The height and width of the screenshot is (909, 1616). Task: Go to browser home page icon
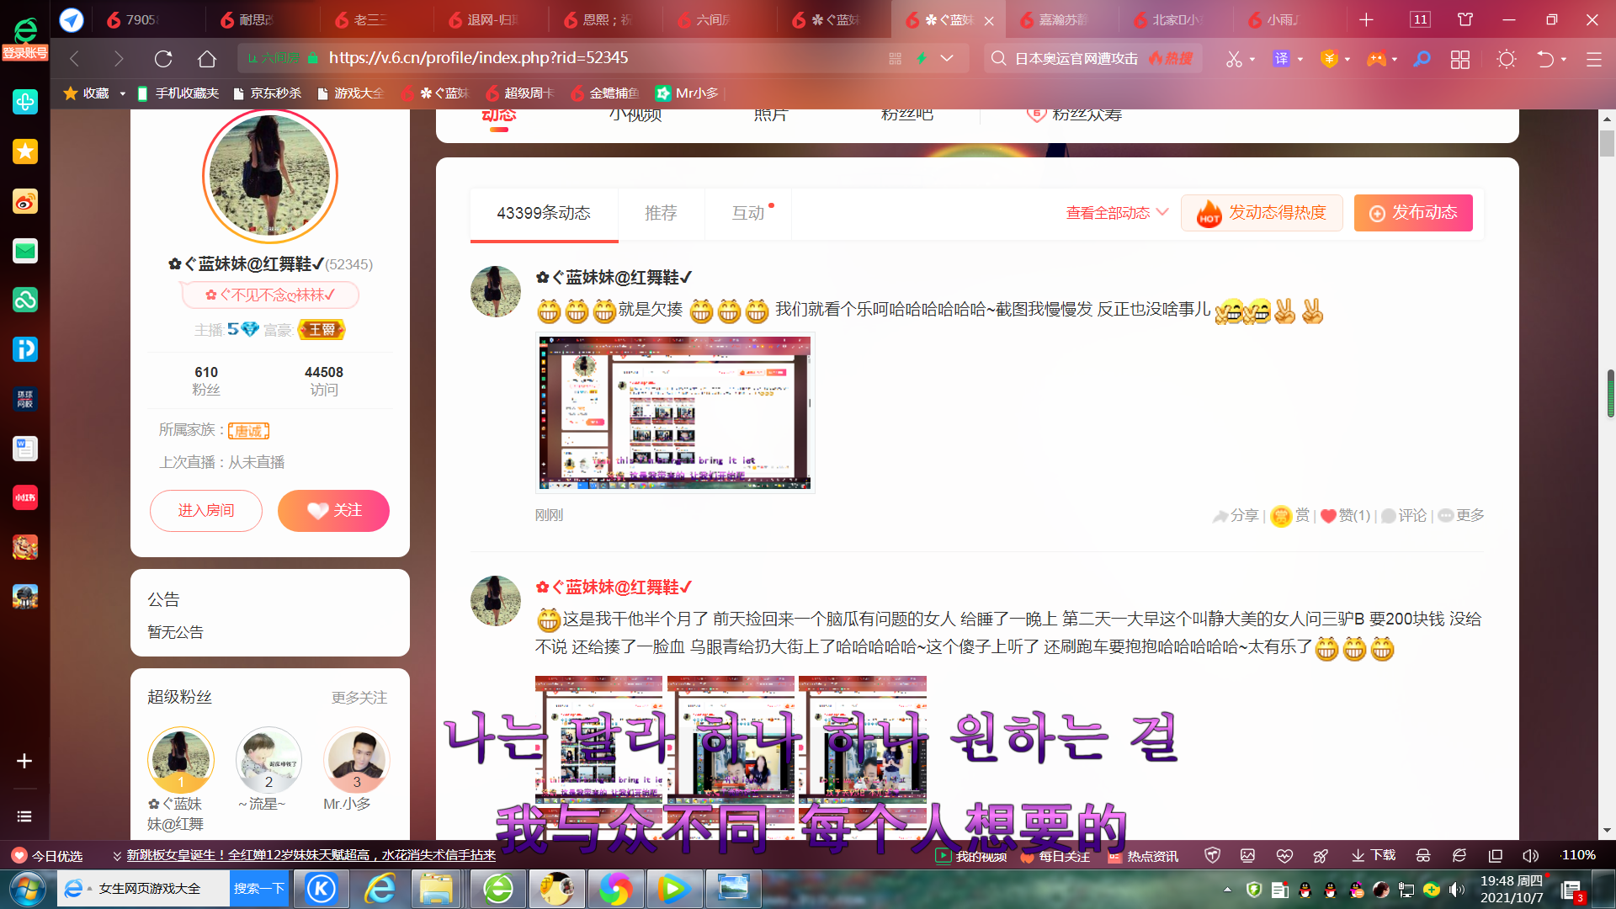point(207,59)
